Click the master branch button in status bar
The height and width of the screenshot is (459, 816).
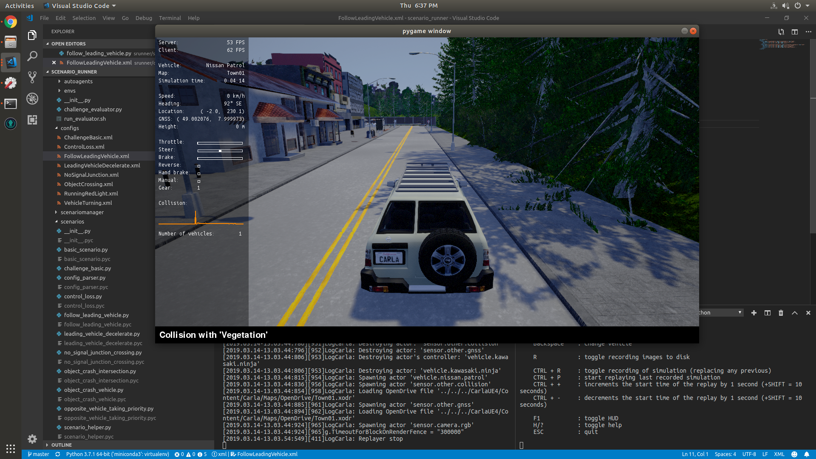point(38,454)
